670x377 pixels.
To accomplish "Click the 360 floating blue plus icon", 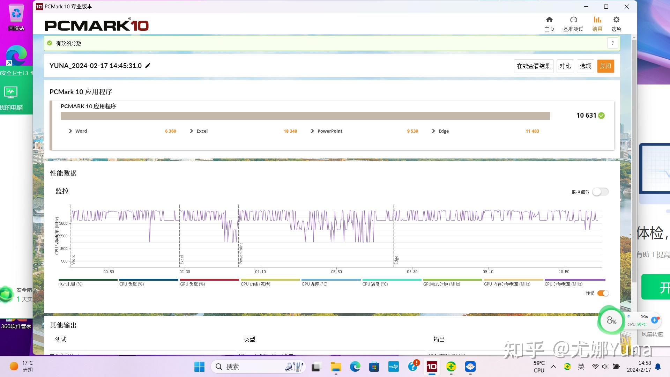I will pyautogui.click(x=655, y=320).
